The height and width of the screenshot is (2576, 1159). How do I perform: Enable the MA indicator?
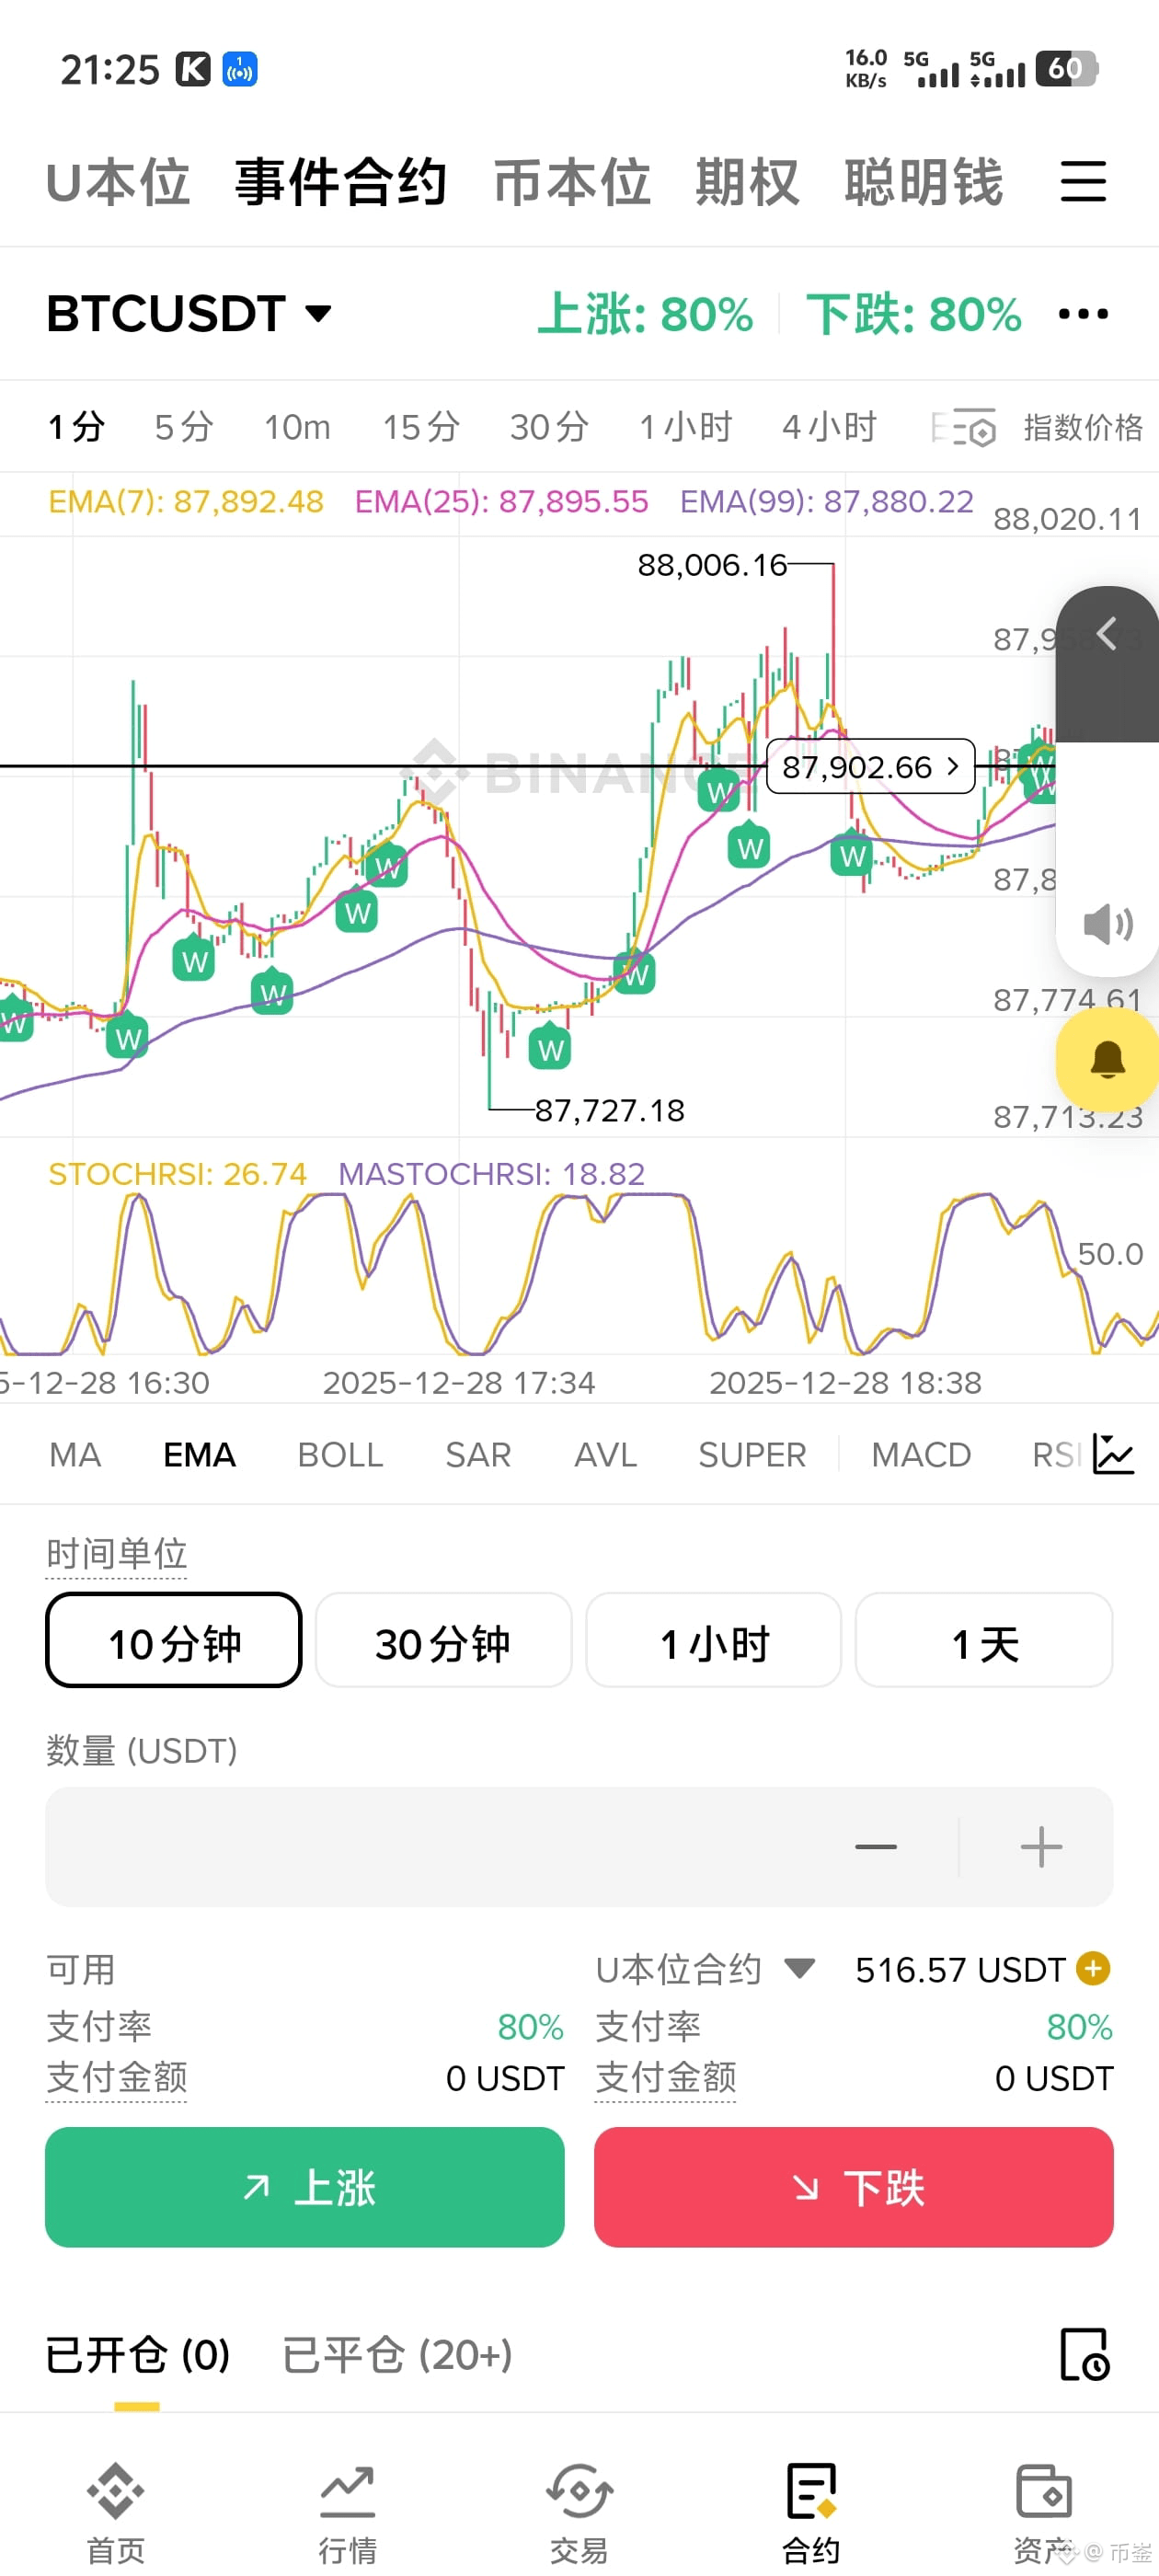coord(75,1454)
